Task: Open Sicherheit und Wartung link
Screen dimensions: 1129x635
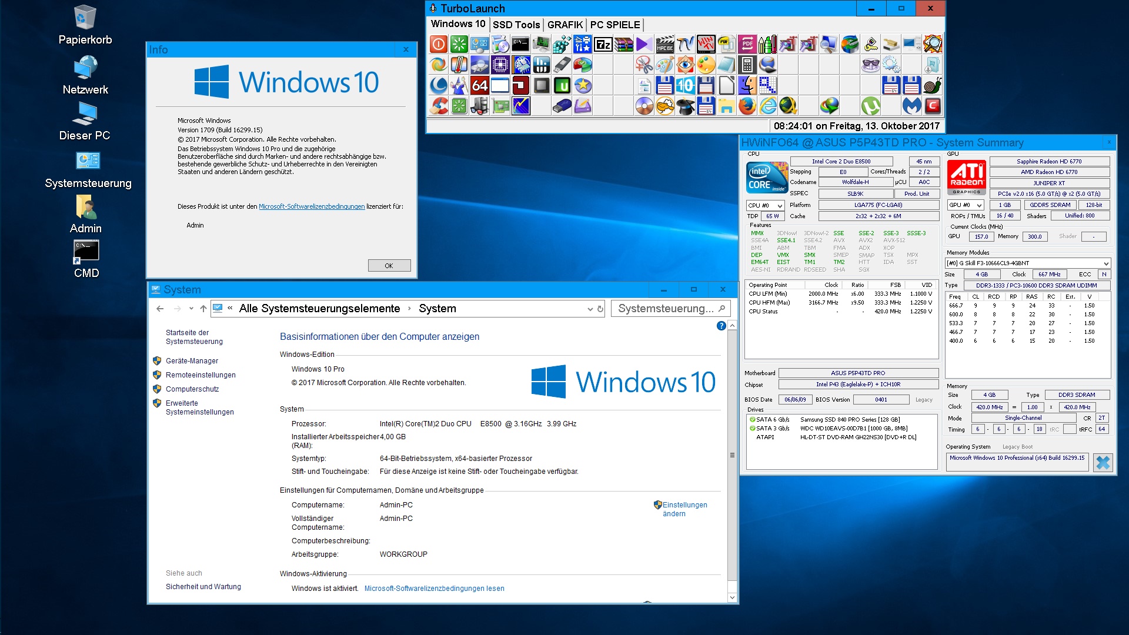Action: (x=203, y=587)
